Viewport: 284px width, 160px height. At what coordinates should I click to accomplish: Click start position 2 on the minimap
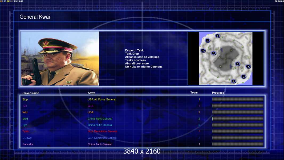tap(244, 77)
